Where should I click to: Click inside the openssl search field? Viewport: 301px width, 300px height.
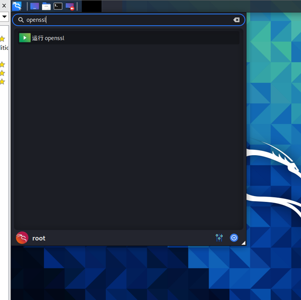tap(129, 20)
